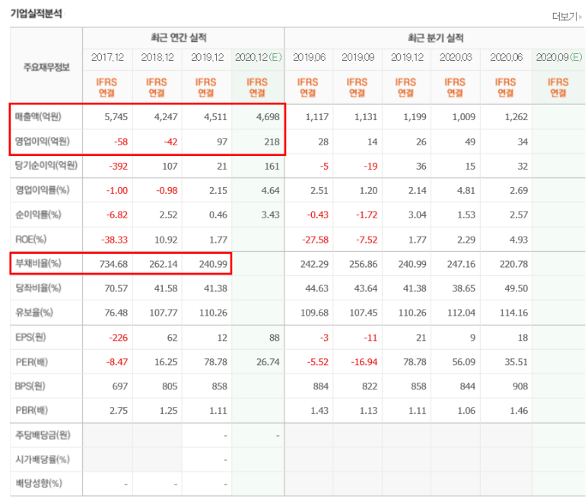Click the 4,511 revenue value
Screen dimensions: 588x499
(215, 117)
